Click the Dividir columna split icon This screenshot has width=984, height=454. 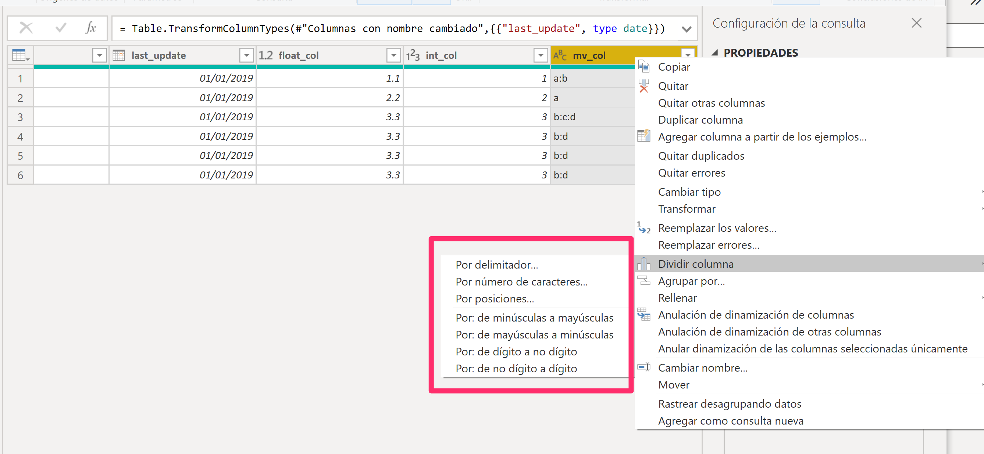[643, 264]
